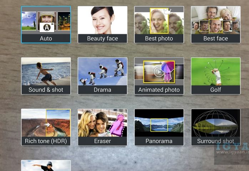Viewport: 249px width, 171px height.
Task: Click the crown icon on Best photo
Action: coord(167,11)
